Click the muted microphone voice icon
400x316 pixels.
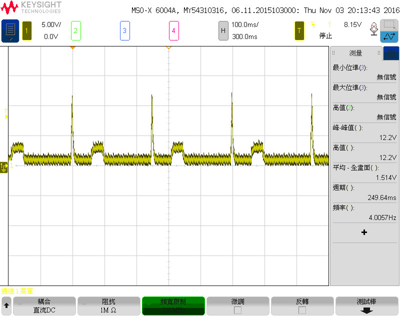point(373,29)
